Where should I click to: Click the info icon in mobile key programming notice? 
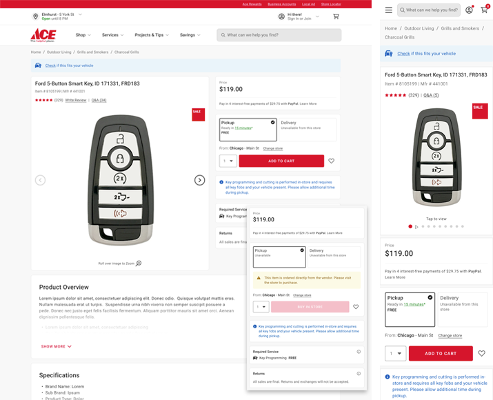click(x=388, y=377)
